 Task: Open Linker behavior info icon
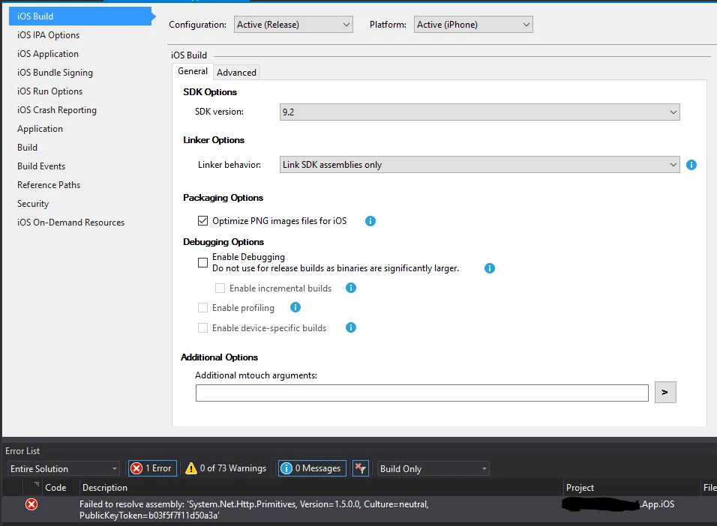point(691,165)
